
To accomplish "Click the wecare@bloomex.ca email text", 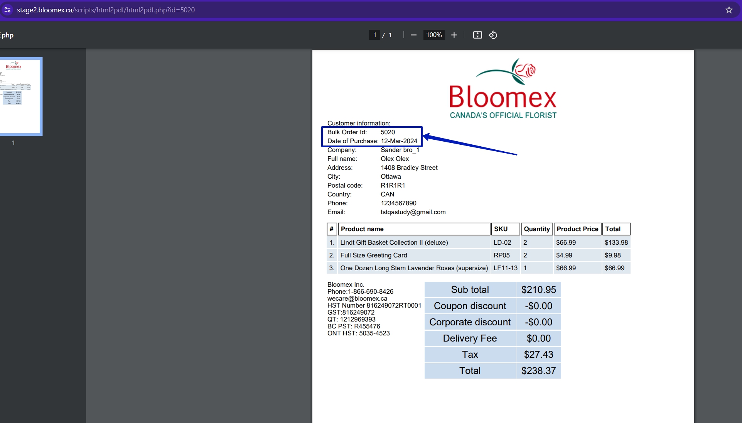I will pos(357,298).
